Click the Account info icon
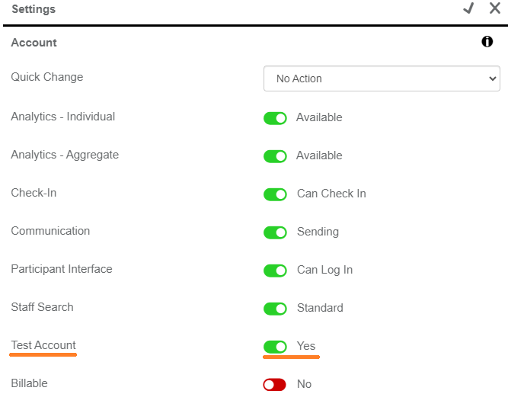 point(487,42)
